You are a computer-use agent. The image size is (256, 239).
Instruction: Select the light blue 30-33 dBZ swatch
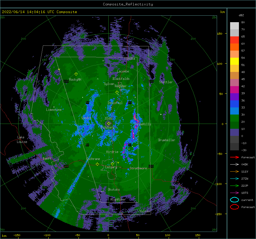[x=234, y=111]
